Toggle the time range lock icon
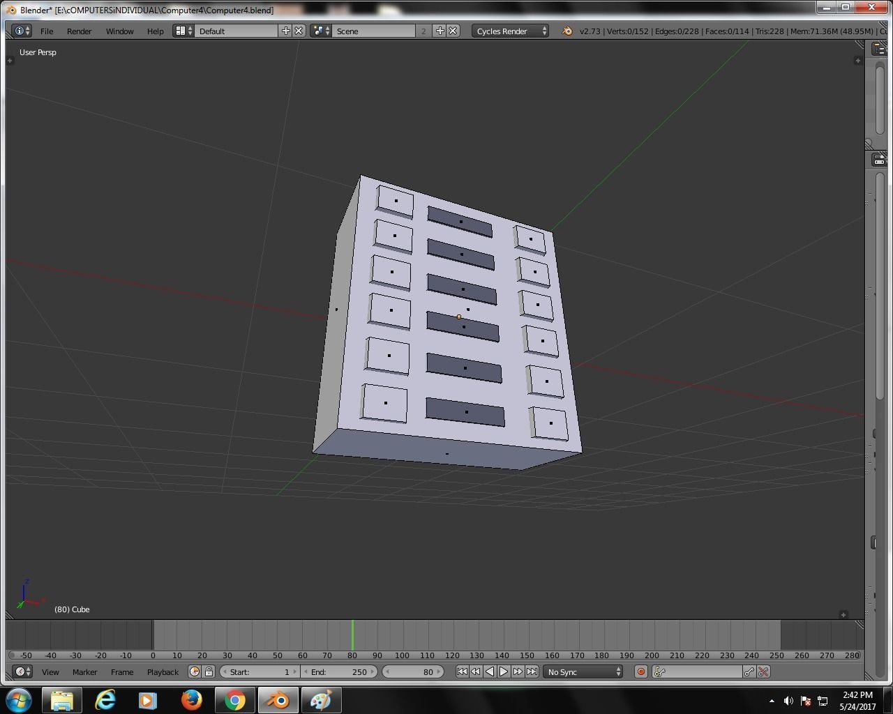The image size is (893, 714). 208,671
